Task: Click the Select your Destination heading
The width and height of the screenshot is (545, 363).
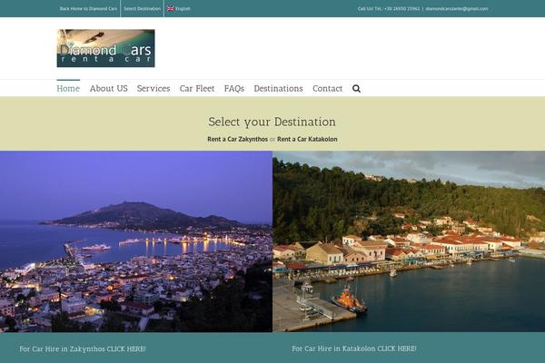Action: point(272,122)
